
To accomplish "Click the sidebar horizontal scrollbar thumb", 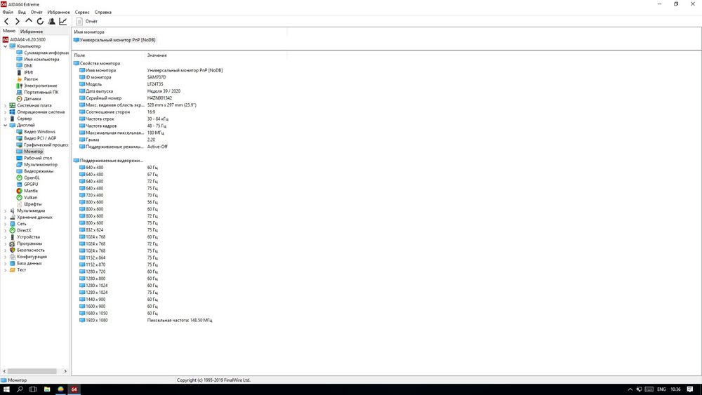I will tap(32, 371).
